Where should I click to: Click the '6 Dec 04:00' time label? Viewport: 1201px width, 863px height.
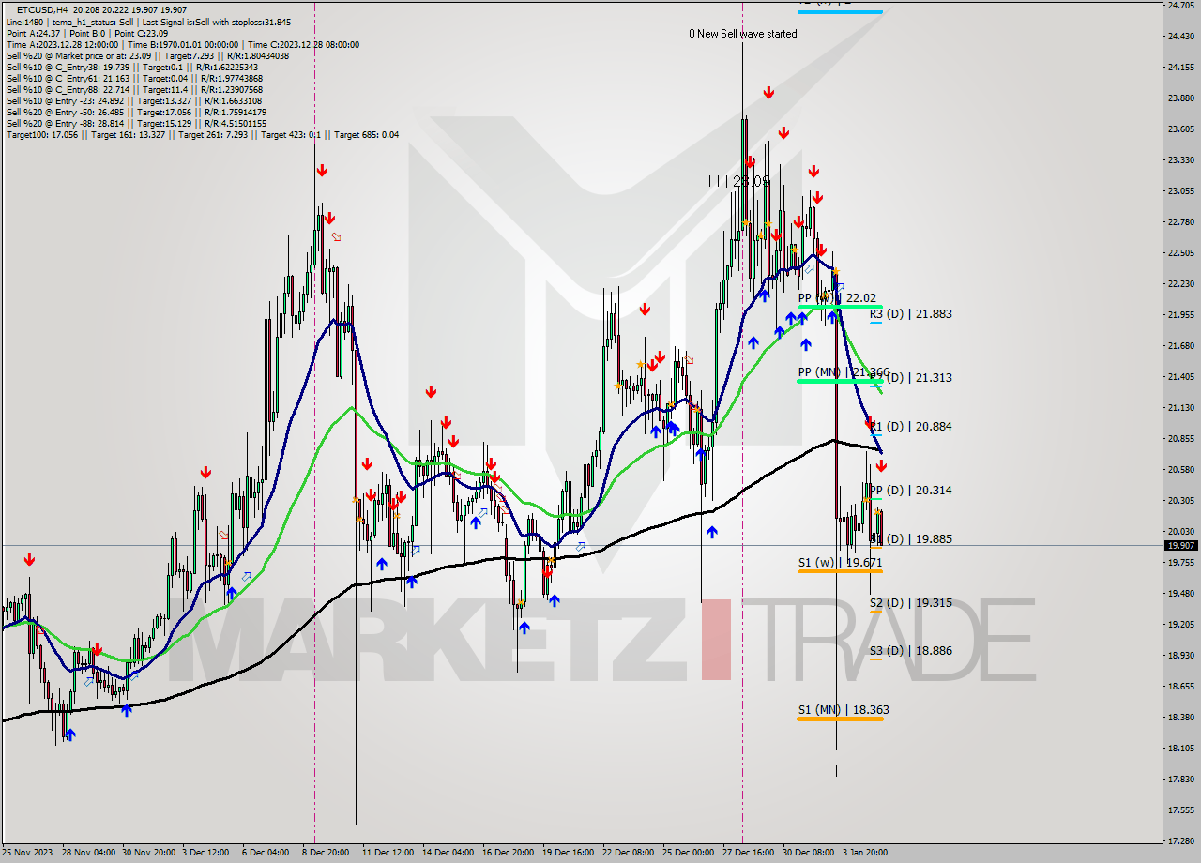tap(266, 853)
